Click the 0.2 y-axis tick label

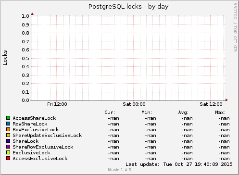point(25,84)
